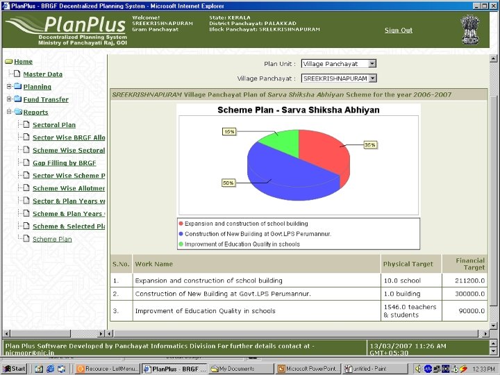Expand the Planning tree node

[9, 86]
